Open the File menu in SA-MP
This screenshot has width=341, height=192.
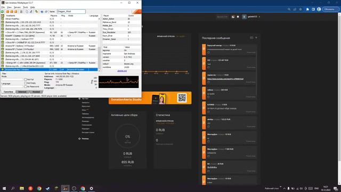pyautogui.click(x=3, y=7)
